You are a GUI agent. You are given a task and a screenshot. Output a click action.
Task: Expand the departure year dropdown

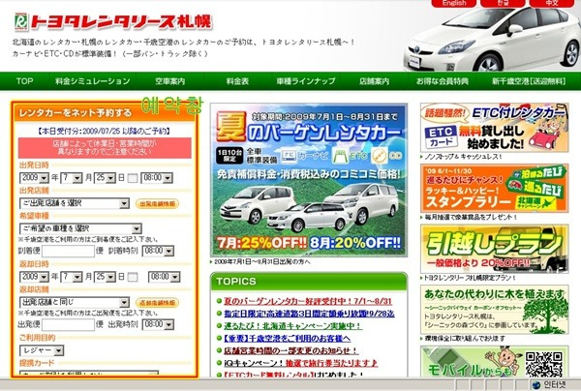[x=35, y=178]
